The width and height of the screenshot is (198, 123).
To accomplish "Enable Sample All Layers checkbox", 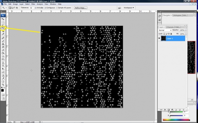I will (57, 8).
